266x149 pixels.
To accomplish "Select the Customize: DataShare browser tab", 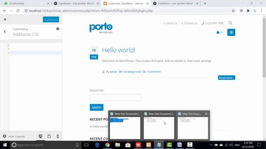I will click(x=126, y=3).
